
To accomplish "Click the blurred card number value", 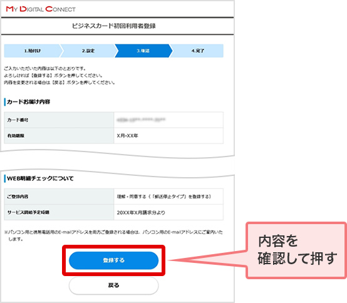I will click(x=141, y=120).
